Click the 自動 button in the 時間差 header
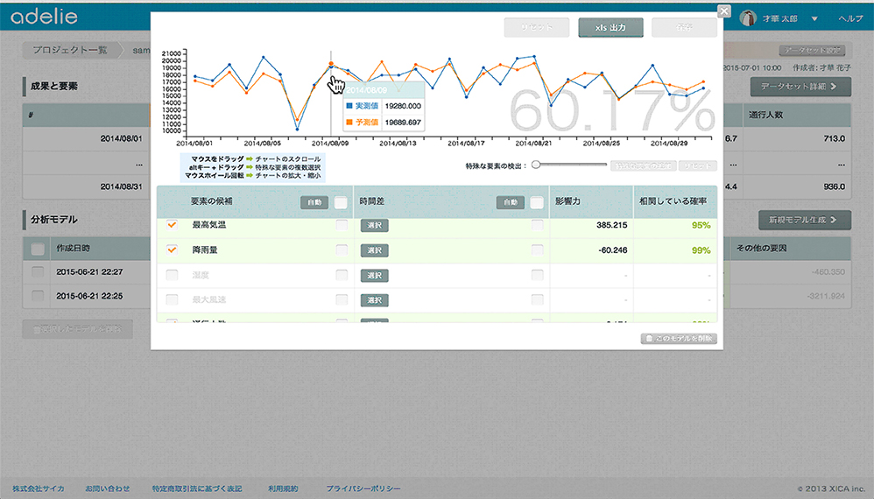The width and height of the screenshot is (874, 499). pyautogui.click(x=511, y=202)
